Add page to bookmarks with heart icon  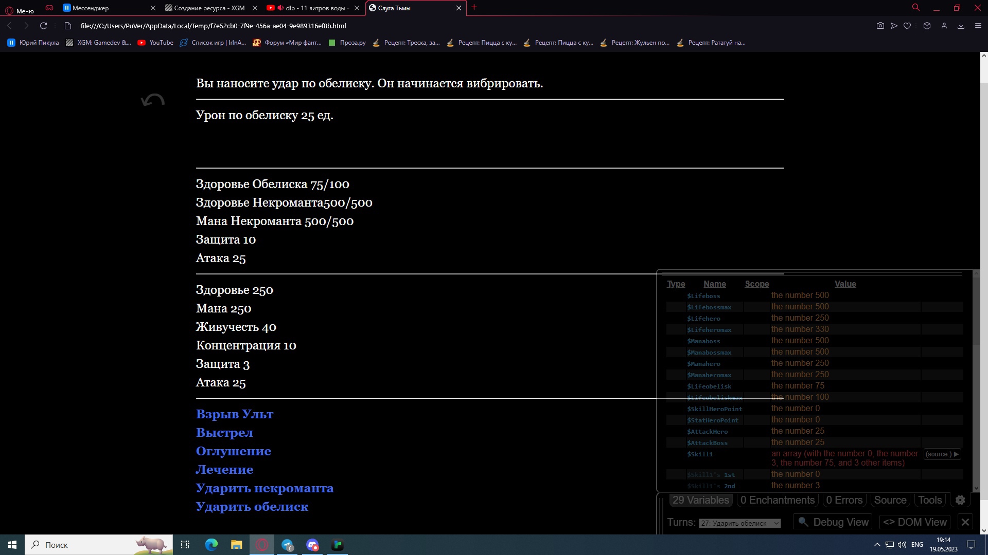[x=907, y=26]
